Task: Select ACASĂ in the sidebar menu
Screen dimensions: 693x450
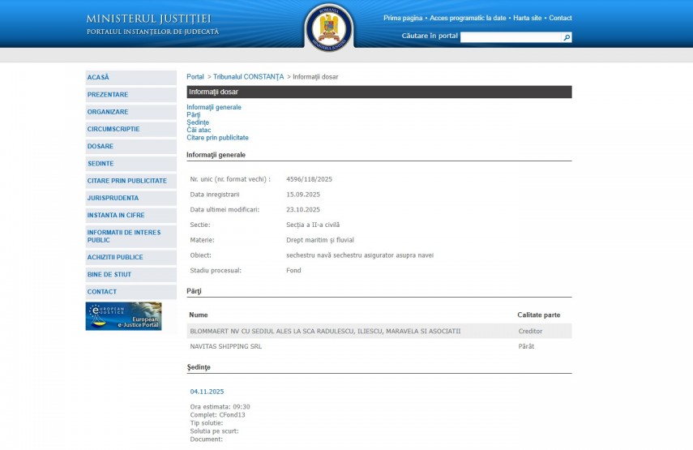Action: pyautogui.click(x=98, y=78)
